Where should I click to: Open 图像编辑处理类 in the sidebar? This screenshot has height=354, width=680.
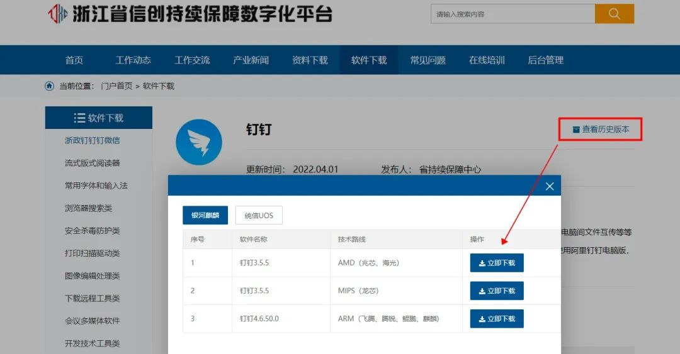click(x=93, y=275)
